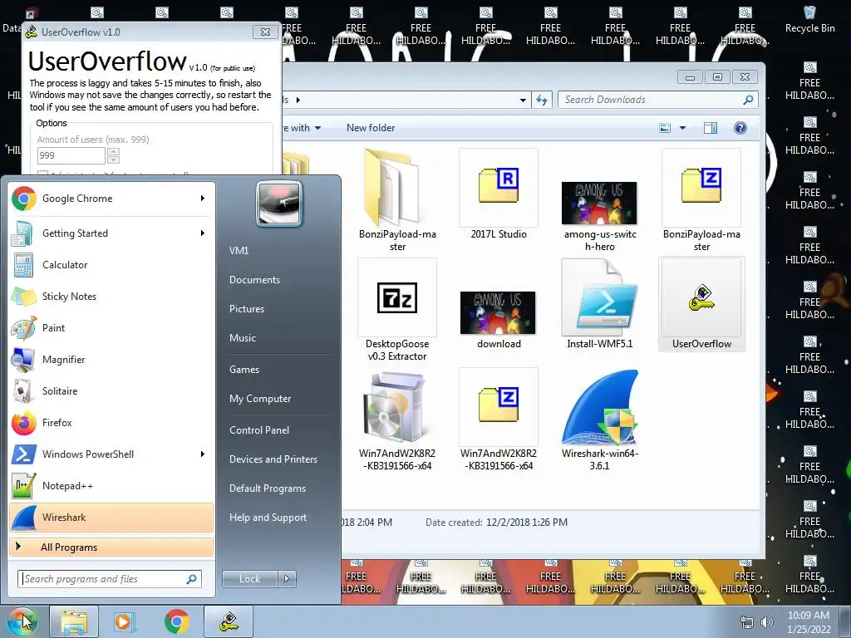This screenshot has width=851, height=638.
Task: Click the network tray icon
Action: point(747,621)
